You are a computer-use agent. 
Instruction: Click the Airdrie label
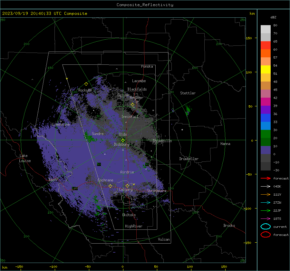[127, 172]
